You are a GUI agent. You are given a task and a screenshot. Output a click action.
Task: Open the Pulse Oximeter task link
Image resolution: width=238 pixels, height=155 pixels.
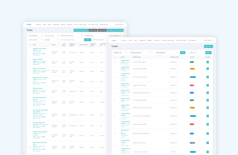click(x=38, y=59)
